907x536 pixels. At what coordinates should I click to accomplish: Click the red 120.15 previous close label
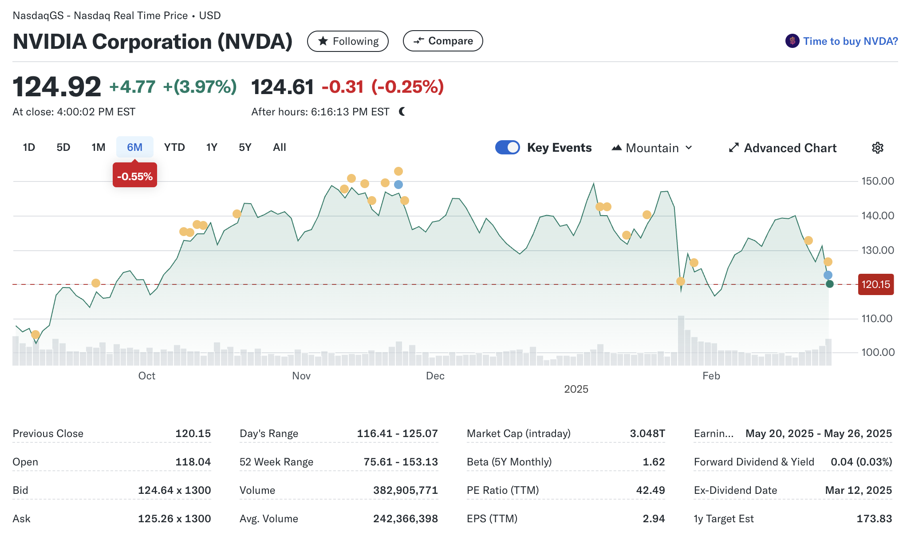875,284
